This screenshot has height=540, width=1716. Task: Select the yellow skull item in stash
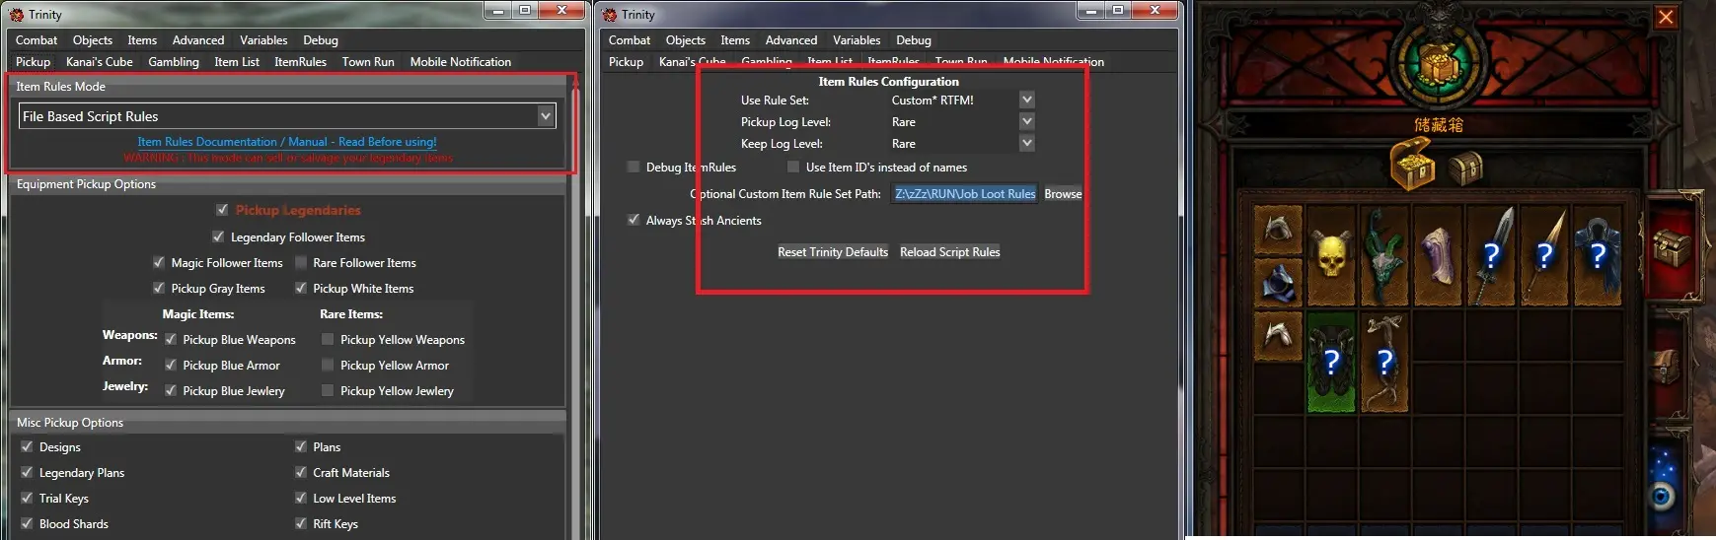pos(1331,256)
